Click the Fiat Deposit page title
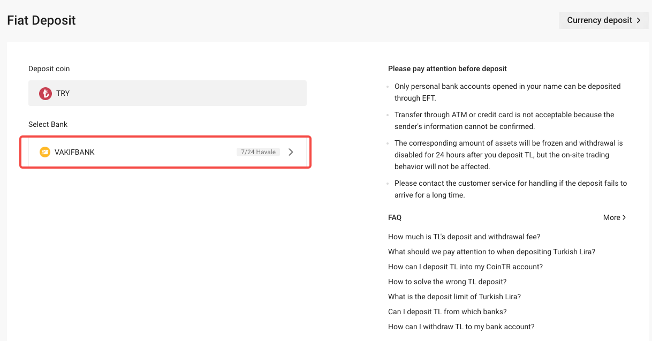 41,20
